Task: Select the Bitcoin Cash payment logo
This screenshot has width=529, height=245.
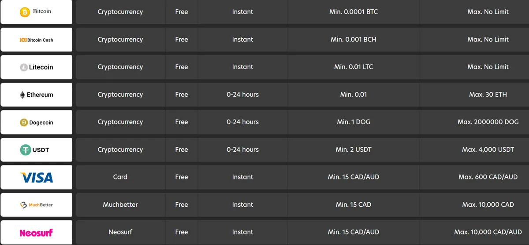Action: click(36, 40)
